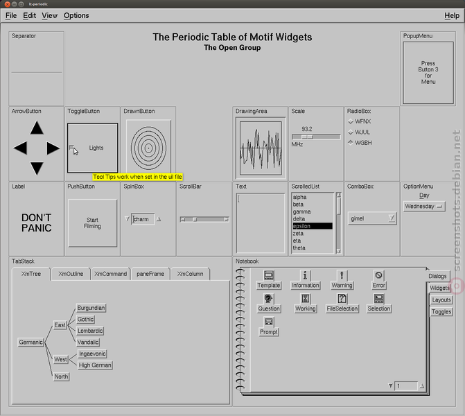The width and height of the screenshot is (465, 416).
Task: Switch to the XmCommand tab
Action: point(110,274)
